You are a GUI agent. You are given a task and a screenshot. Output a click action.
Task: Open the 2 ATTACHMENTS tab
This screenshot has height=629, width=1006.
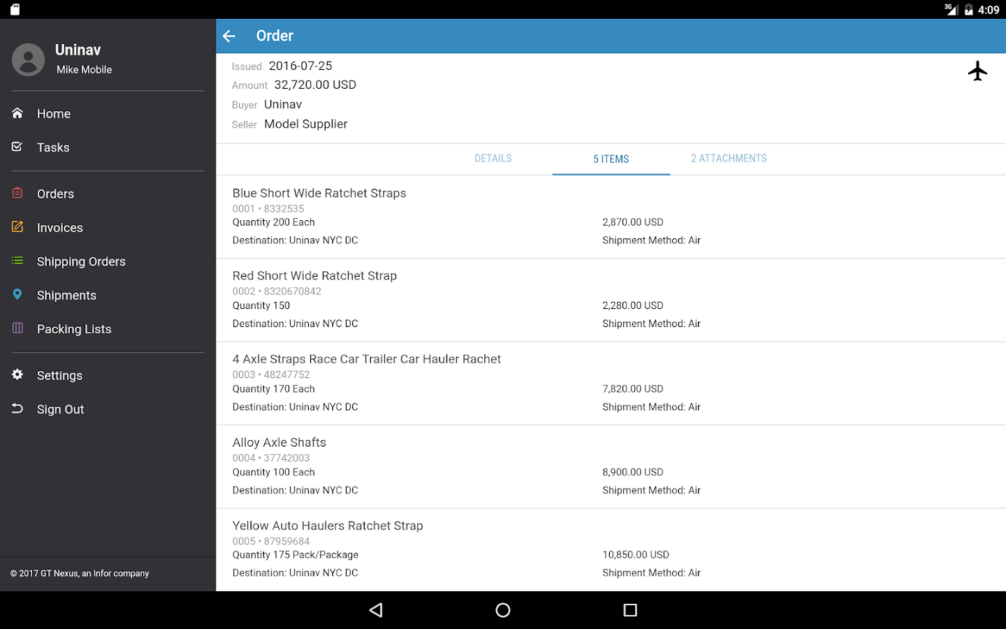coord(729,159)
